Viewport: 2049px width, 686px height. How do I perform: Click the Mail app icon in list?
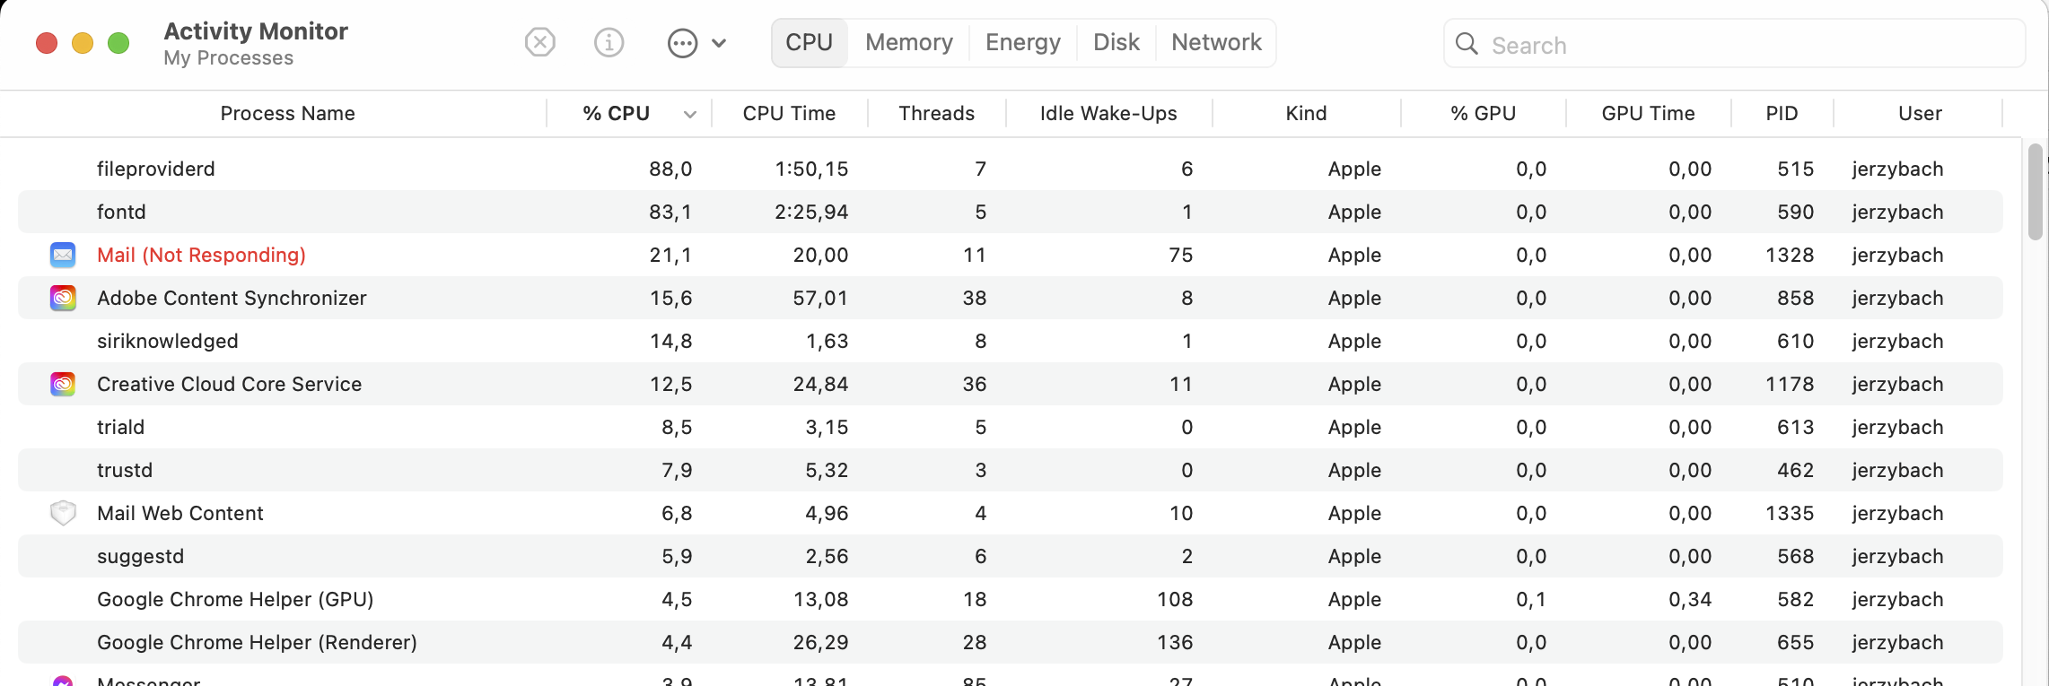tap(63, 255)
